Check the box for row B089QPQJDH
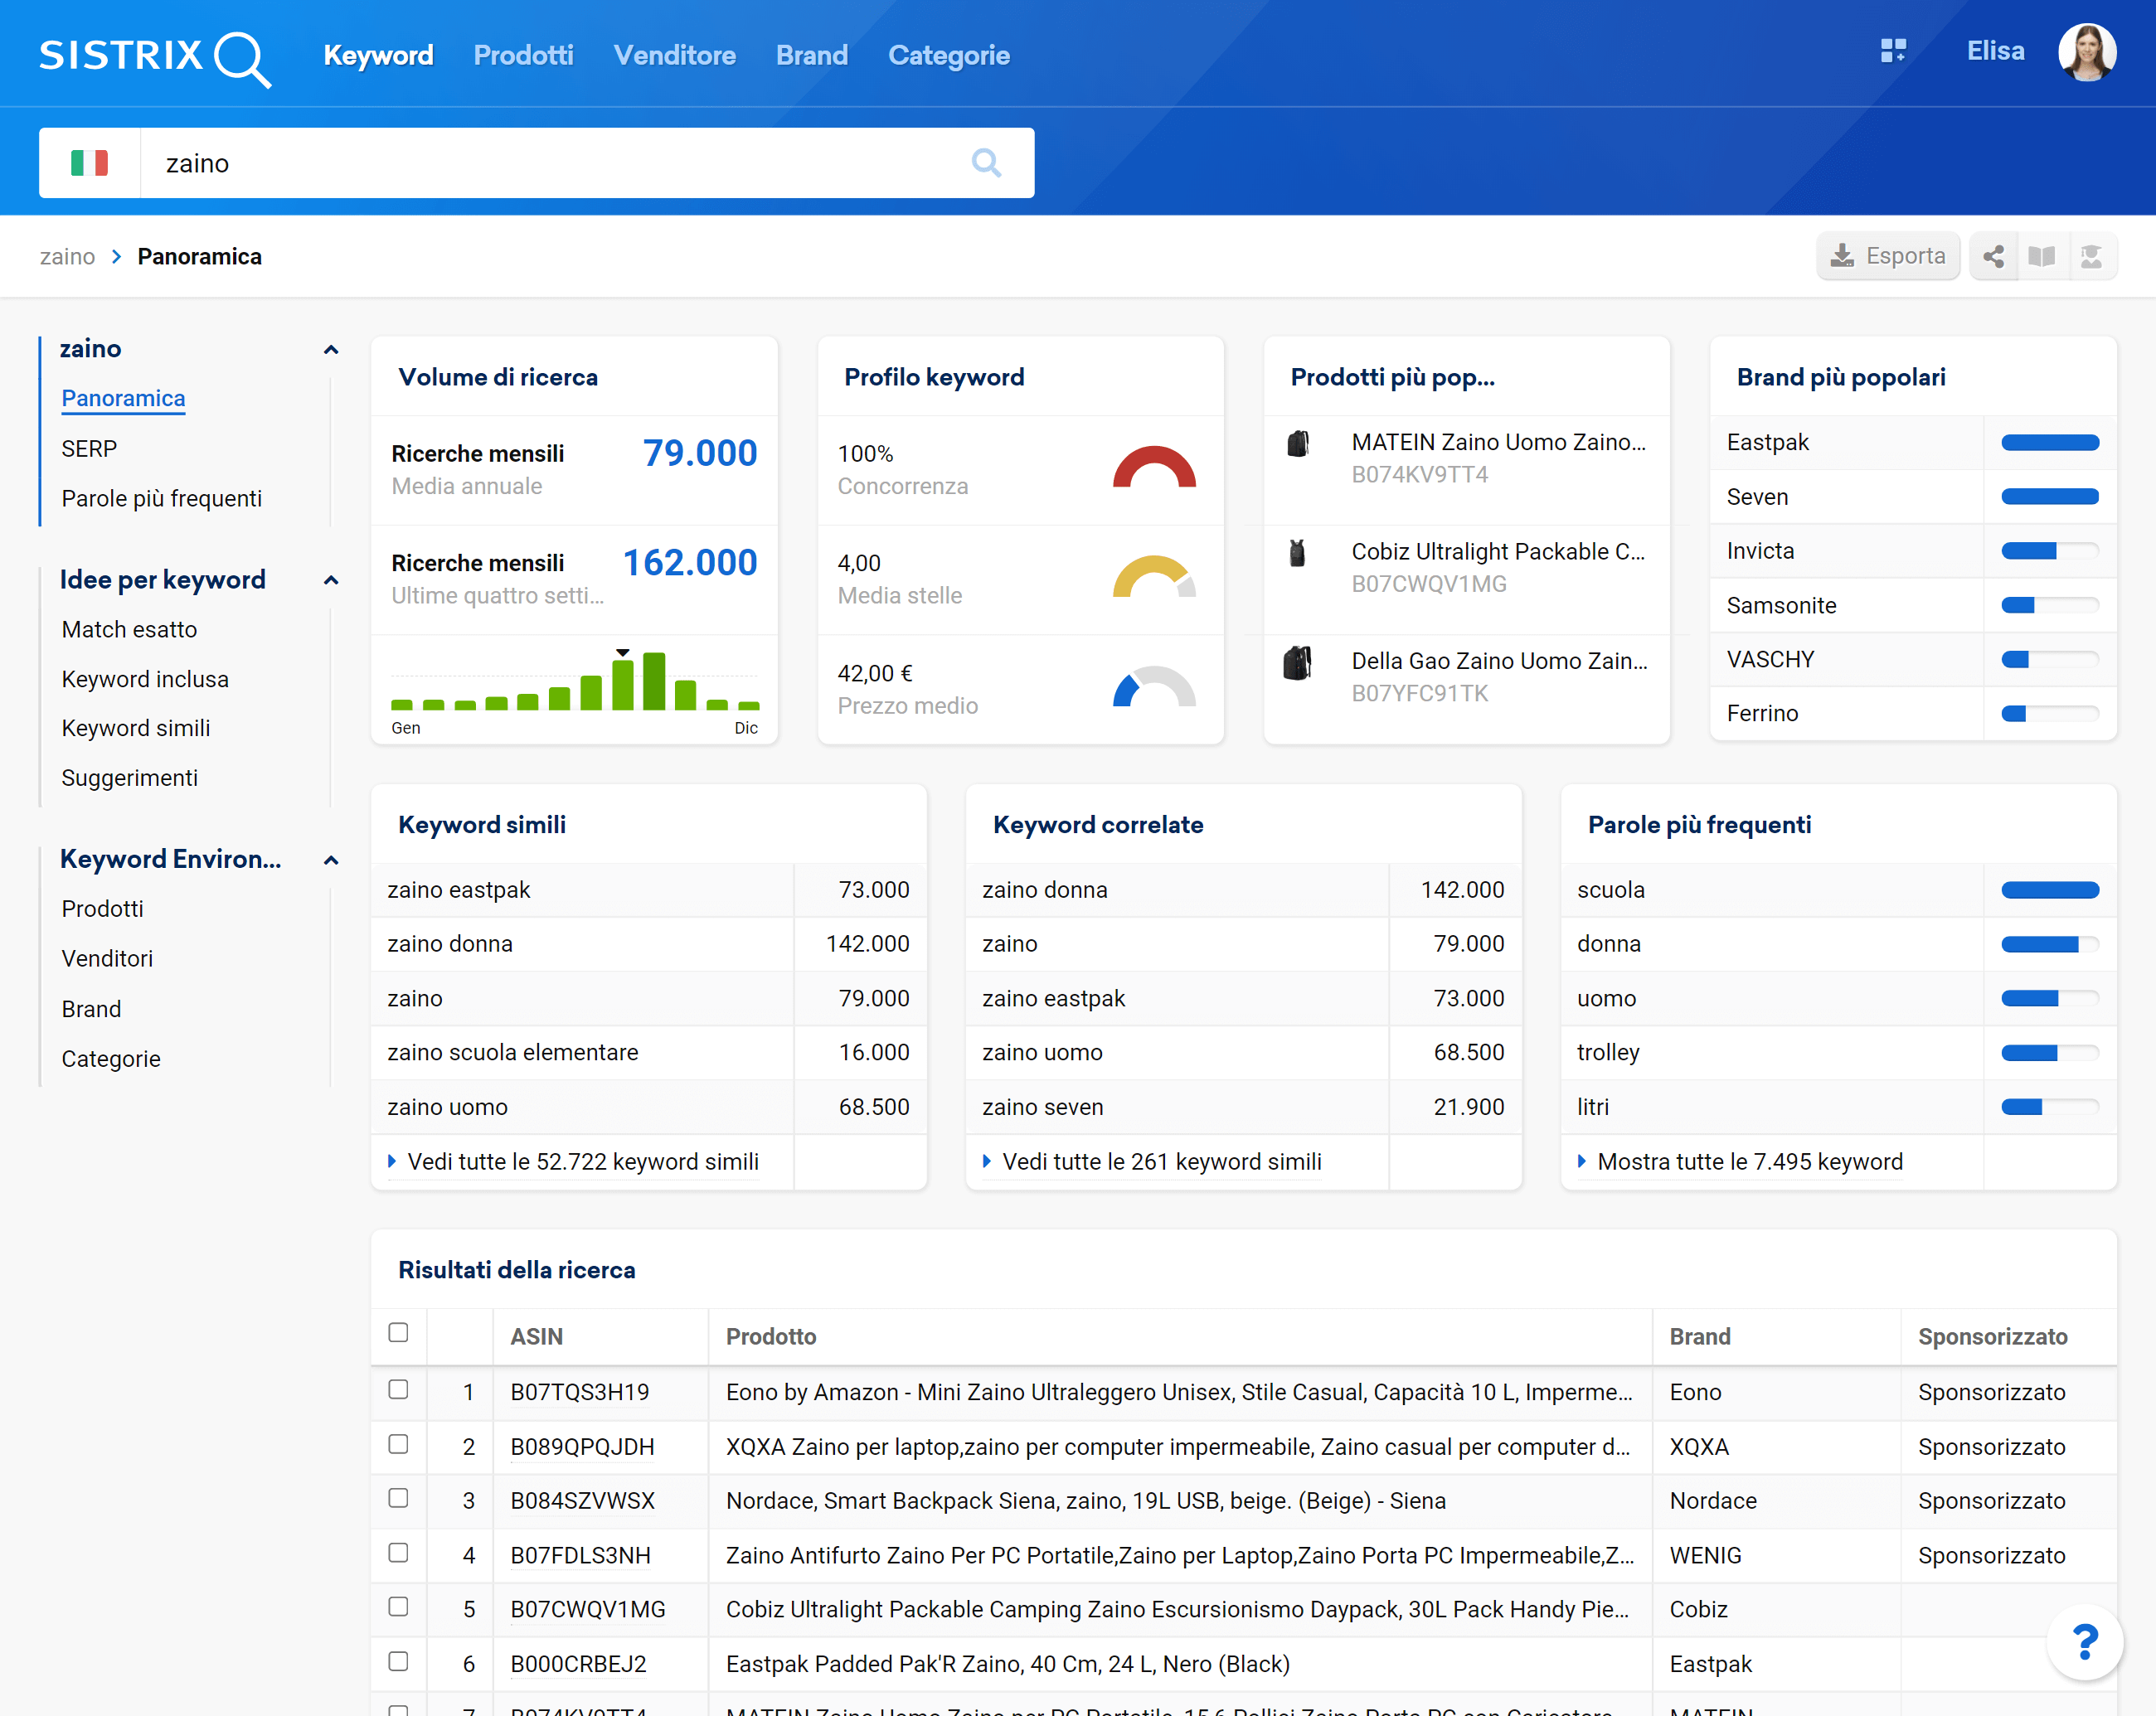The image size is (2156, 1716). (398, 1445)
